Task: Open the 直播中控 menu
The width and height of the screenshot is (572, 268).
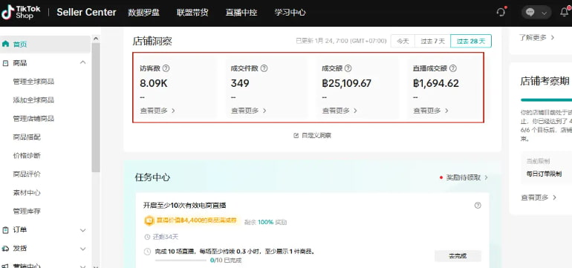Action: coord(241,13)
